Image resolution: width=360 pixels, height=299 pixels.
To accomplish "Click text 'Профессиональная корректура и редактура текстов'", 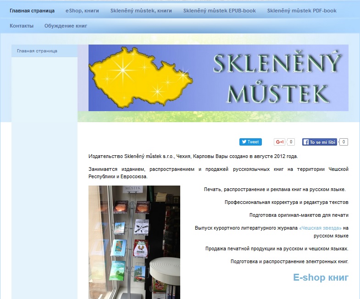I will pos(287,202).
